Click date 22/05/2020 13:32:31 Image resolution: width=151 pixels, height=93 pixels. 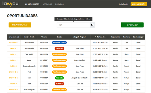point(100,60)
